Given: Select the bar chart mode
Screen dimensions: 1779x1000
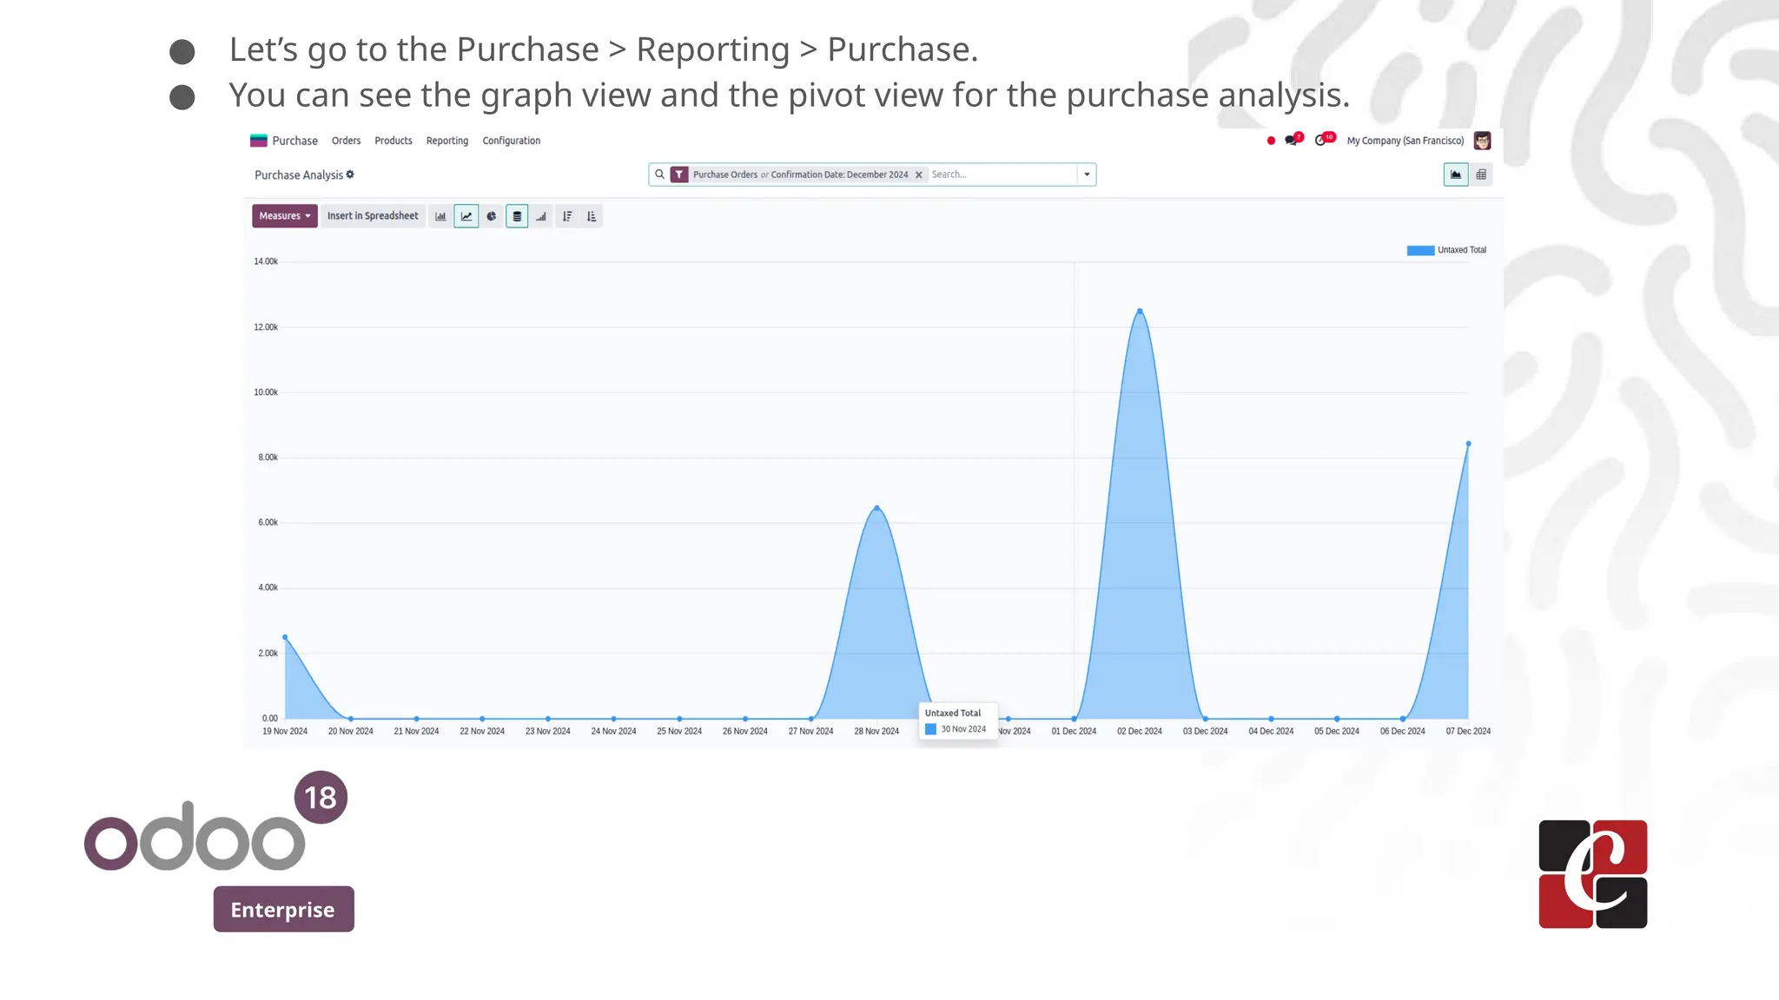Looking at the screenshot, I should click(440, 216).
